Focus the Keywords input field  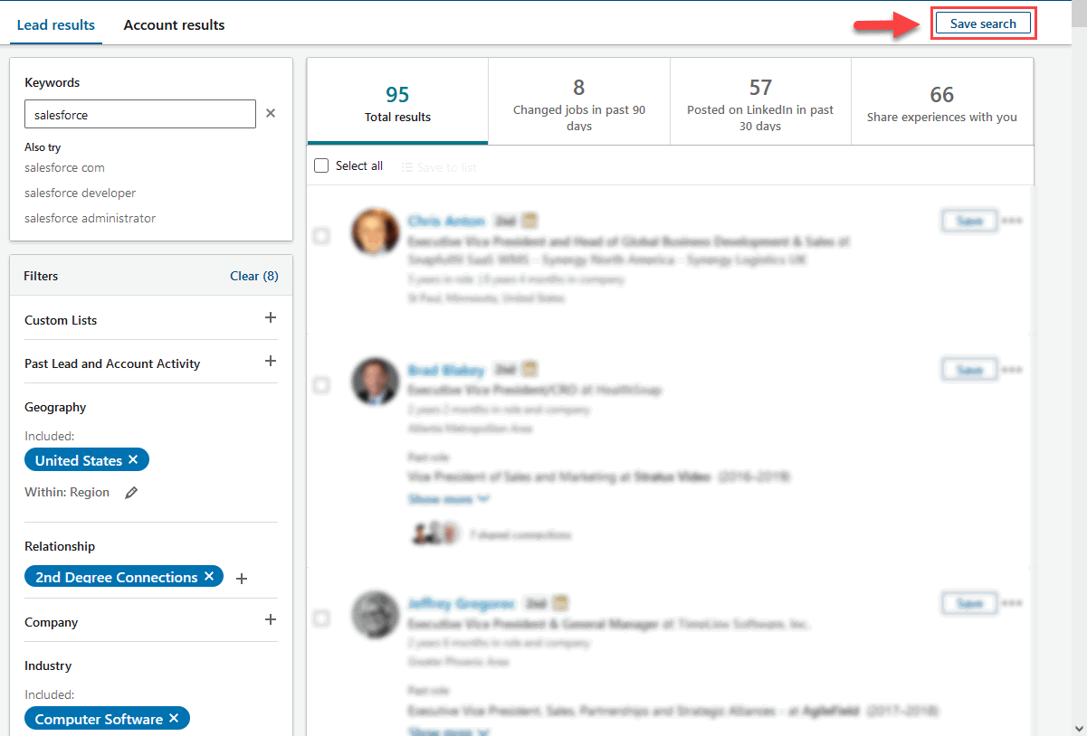pos(140,114)
